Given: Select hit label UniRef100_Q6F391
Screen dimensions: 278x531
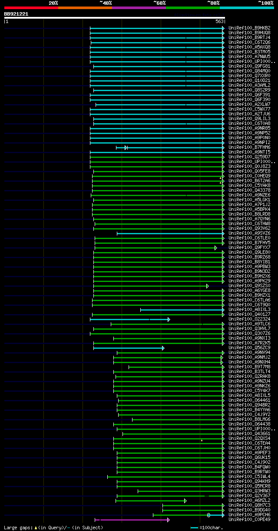Looking at the screenshot, I should [x=250, y=95].
